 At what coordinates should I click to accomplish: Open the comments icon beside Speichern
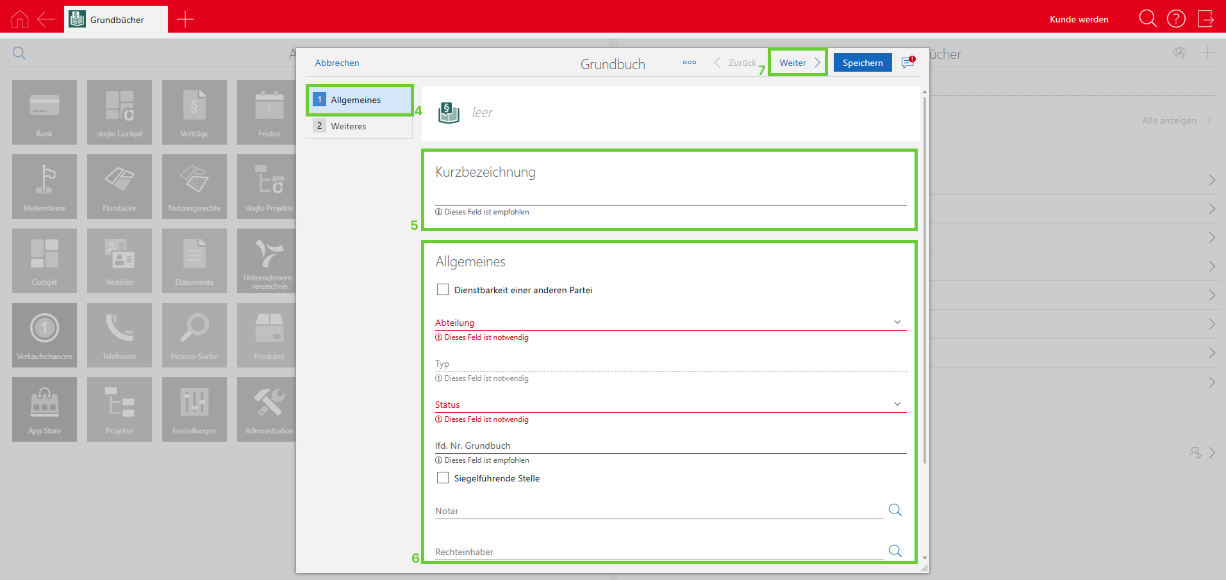pyautogui.click(x=907, y=63)
